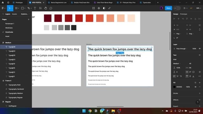Select the Hand tool

(x=46, y=8)
